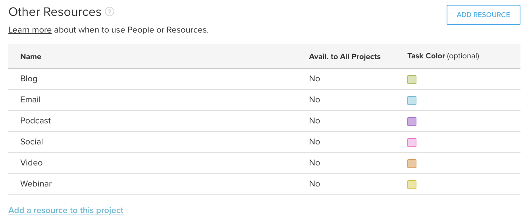Screen dimensions: 528x219
Task: Click the Name column header
Action: (x=31, y=56)
